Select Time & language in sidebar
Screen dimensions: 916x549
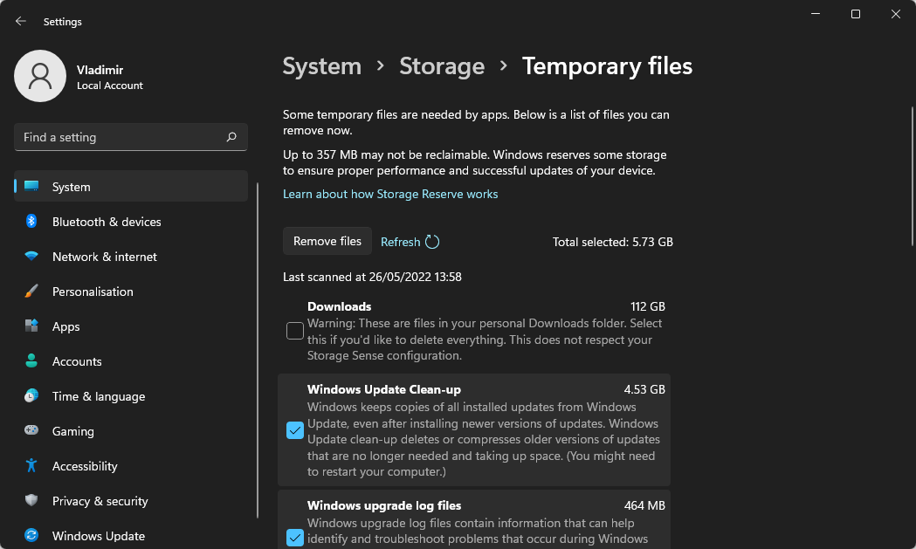[131, 396]
